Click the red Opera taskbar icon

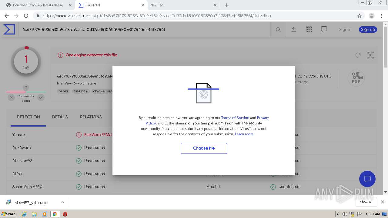[65, 214]
